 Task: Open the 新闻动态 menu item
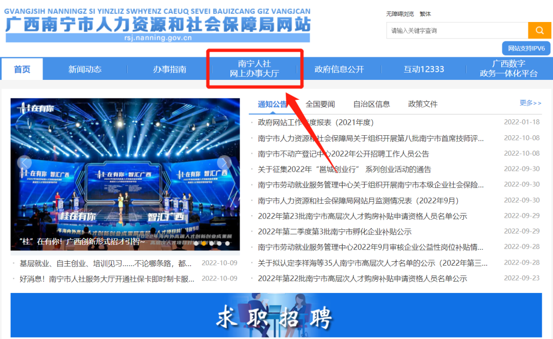click(x=85, y=69)
